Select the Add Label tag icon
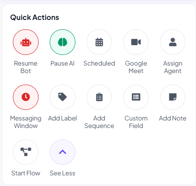The width and height of the screenshot is (196, 186). (x=63, y=97)
